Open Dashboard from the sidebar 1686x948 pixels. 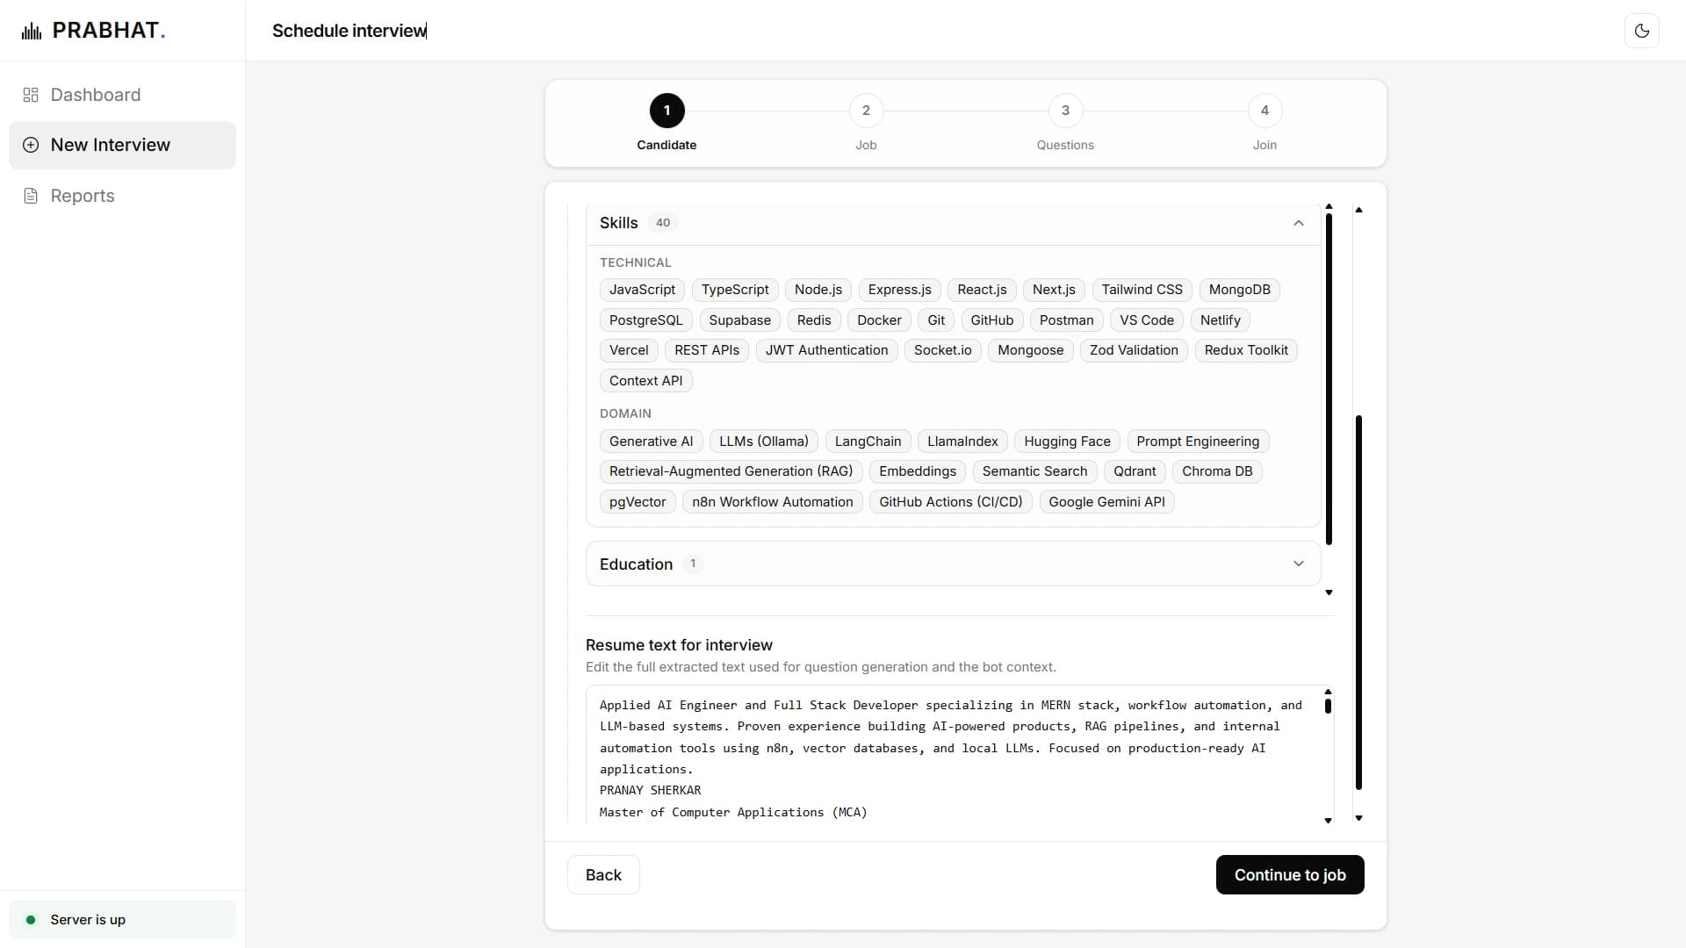point(122,95)
